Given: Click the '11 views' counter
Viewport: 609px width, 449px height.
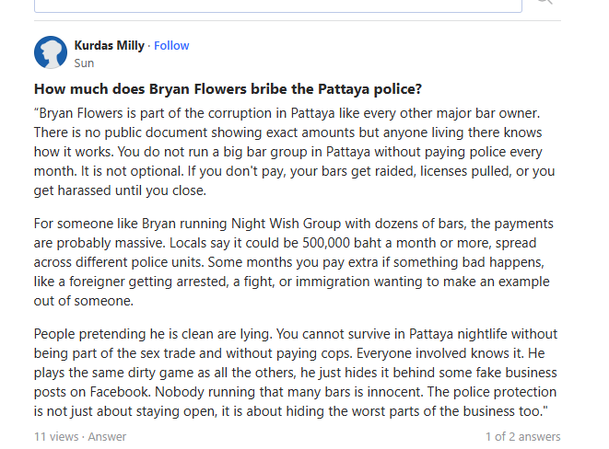Looking at the screenshot, I should (56, 437).
